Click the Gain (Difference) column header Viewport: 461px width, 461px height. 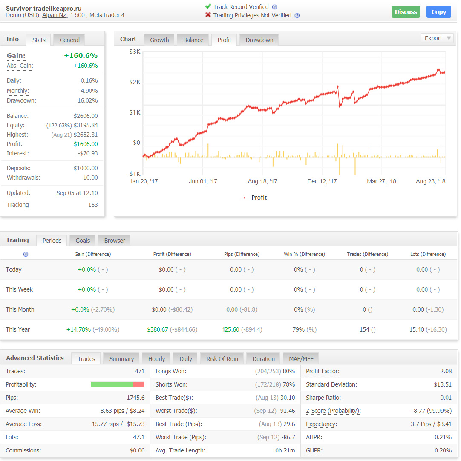tap(93, 254)
